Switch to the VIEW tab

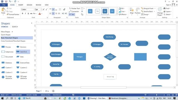(x=46, y=5)
